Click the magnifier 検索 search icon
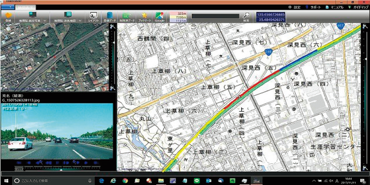Viewport: 370px width, 185px height. tap(246, 16)
